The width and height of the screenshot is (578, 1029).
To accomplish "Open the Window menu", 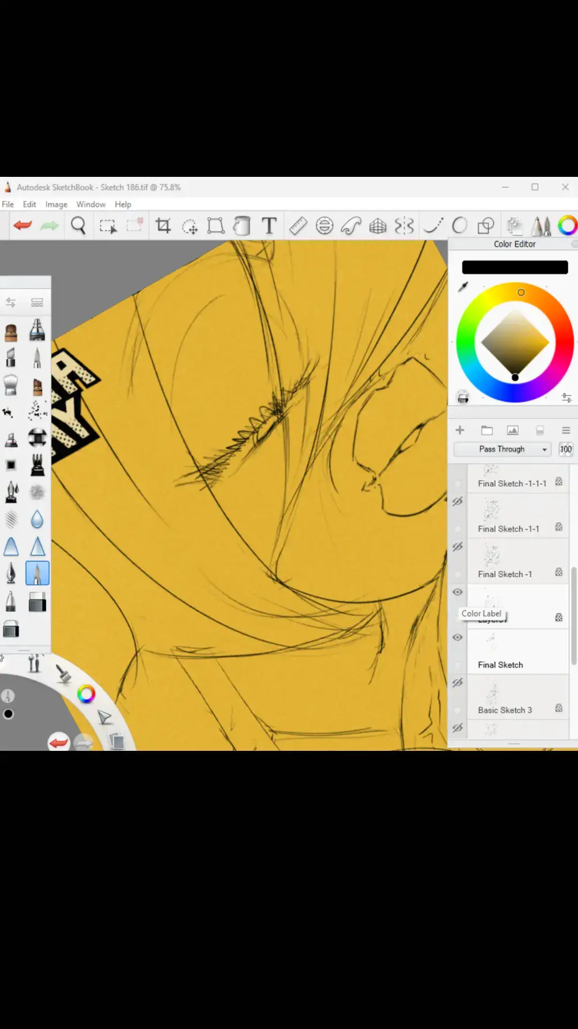I will (90, 204).
